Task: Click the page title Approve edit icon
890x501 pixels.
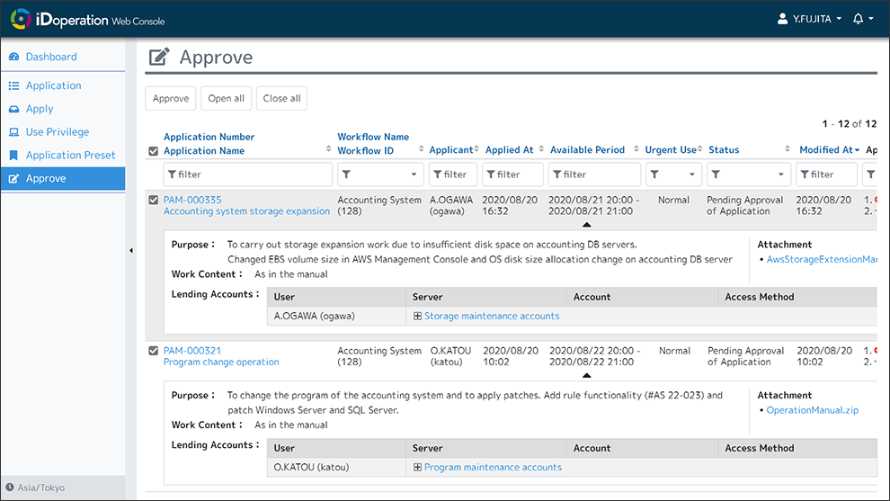Action: pos(159,57)
